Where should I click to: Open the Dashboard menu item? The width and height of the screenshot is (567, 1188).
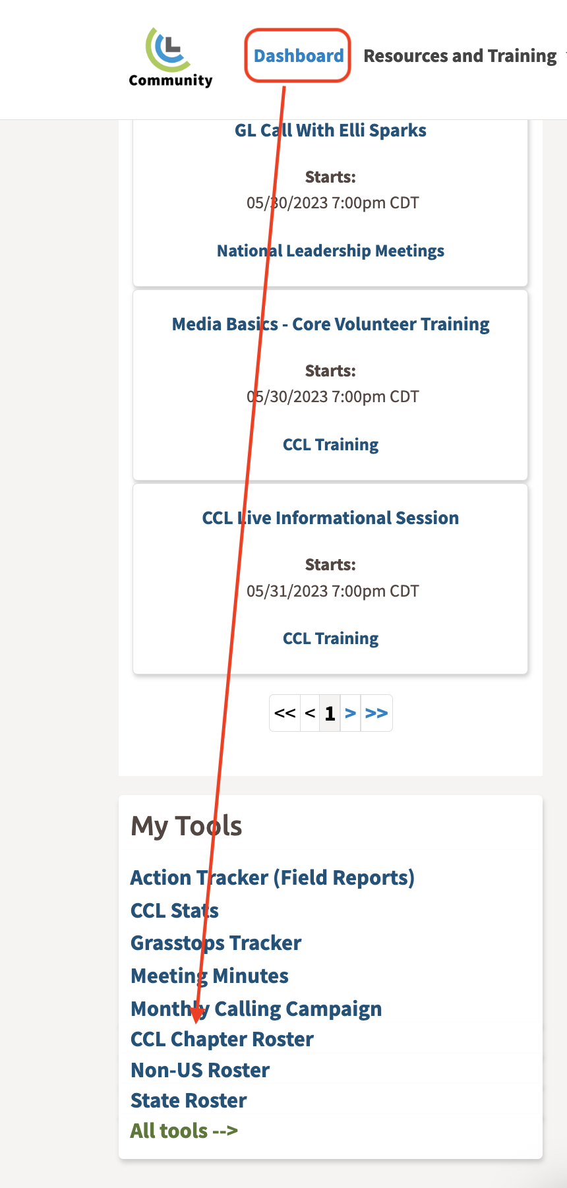(298, 56)
